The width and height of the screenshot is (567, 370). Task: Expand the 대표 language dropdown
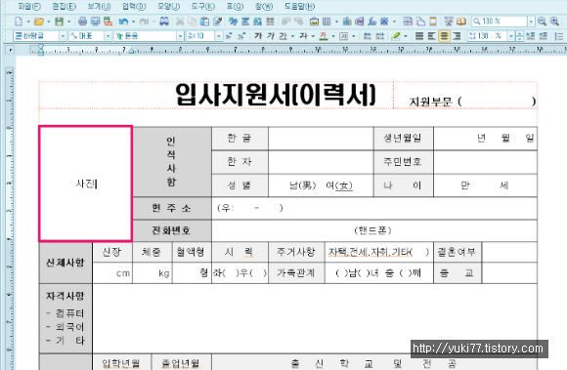pyautogui.click(x=108, y=36)
